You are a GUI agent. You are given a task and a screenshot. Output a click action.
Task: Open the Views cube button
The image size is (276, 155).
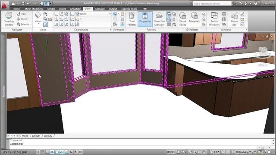click(38, 18)
